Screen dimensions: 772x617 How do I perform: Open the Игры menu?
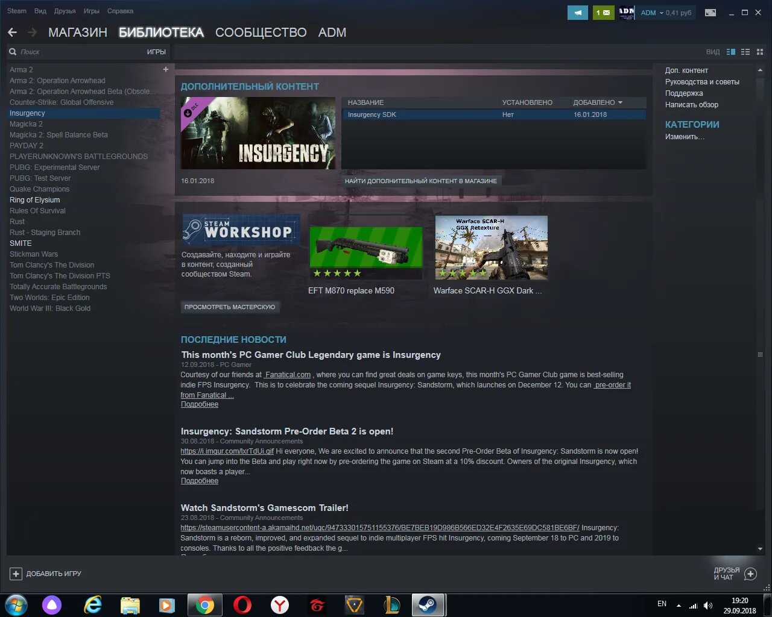click(92, 11)
